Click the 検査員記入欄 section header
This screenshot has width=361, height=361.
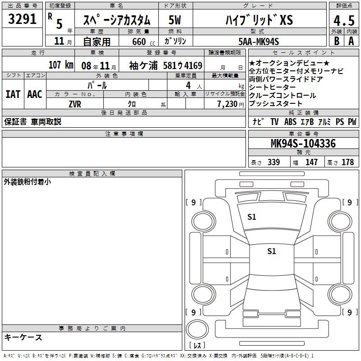coord(92,174)
